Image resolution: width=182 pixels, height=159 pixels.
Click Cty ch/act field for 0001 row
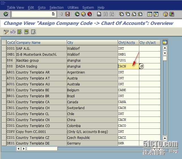click(x=150, y=48)
